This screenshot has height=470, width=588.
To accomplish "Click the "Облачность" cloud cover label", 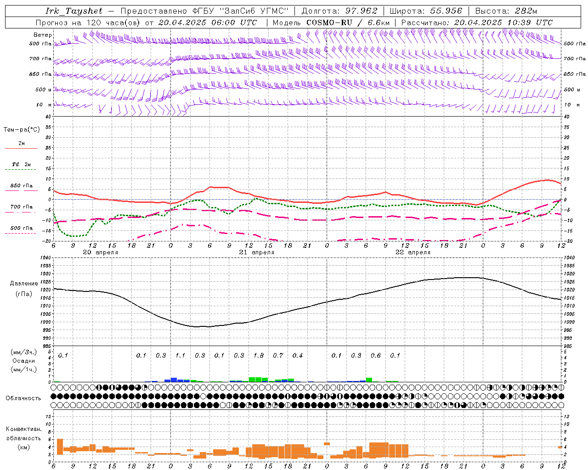I will click(x=23, y=398).
